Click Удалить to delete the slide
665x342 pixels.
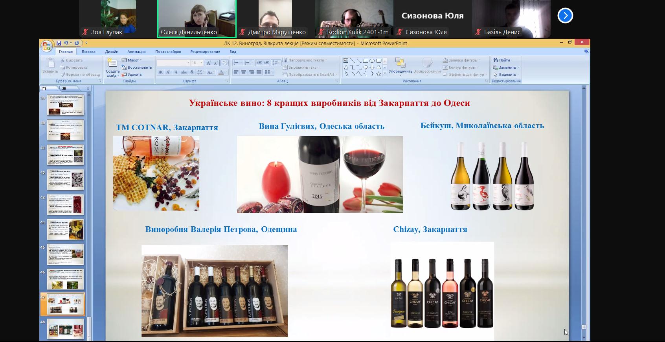132,74
